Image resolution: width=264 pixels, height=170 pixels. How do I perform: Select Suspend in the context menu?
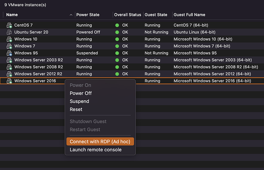(x=79, y=101)
